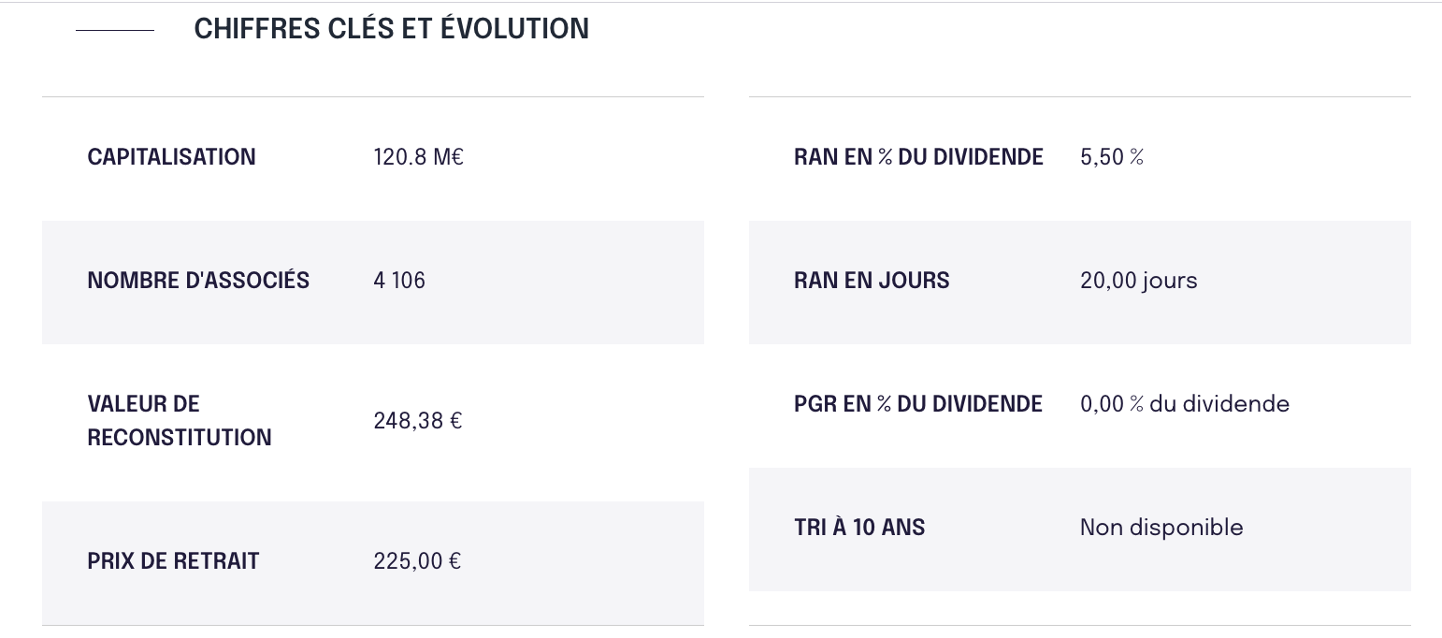1442x638 pixels.
Task: Click the short decorative line beside the heading
Action: (x=114, y=30)
